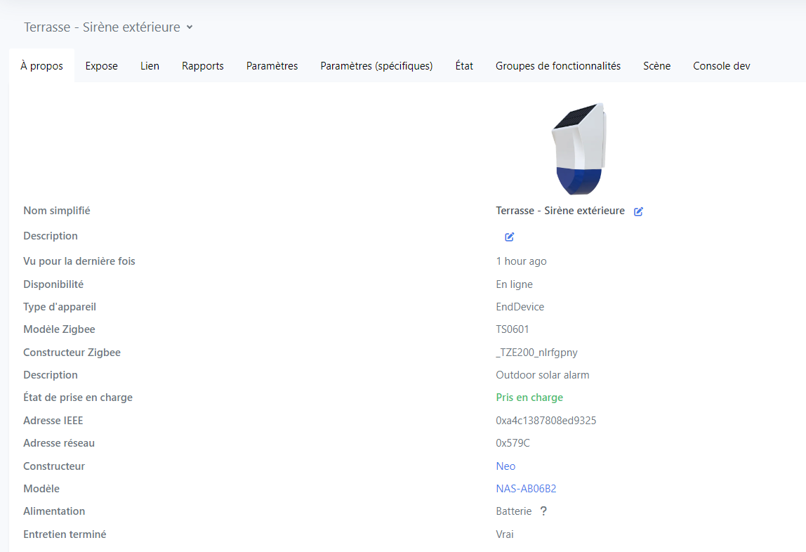
Task: Click the Zigbee manufacturer value _TZE200_nlrfgpny
Action: coord(536,353)
